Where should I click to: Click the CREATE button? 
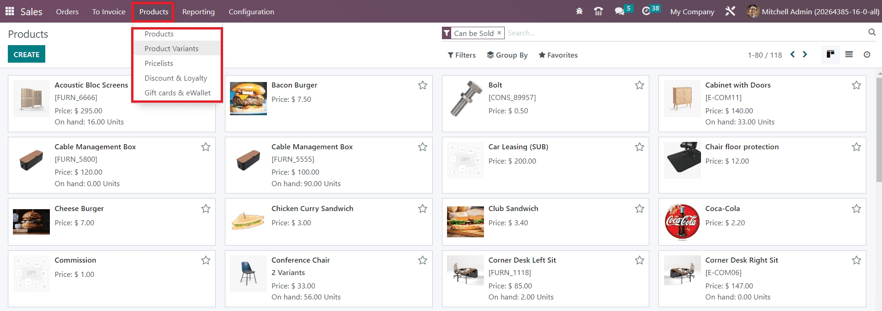click(26, 54)
